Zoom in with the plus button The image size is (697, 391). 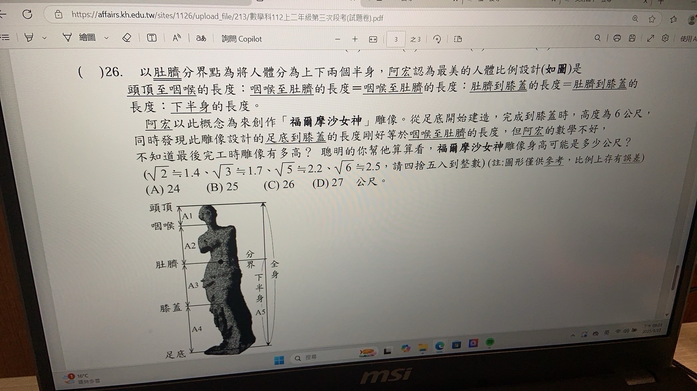pos(355,39)
